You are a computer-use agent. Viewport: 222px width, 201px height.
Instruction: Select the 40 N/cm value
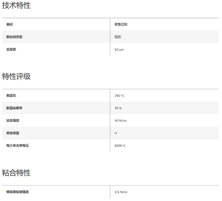point(121,121)
